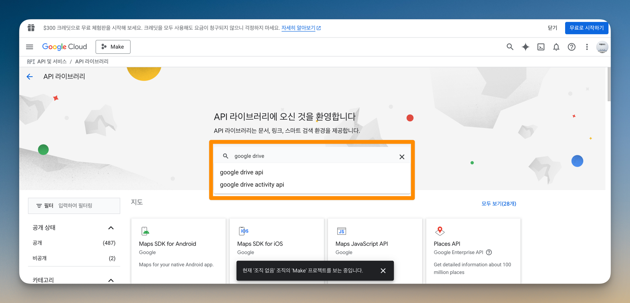Click the 지도 category heading
The width and height of the screenshot is (630, 303).
(x=137, y=202)
